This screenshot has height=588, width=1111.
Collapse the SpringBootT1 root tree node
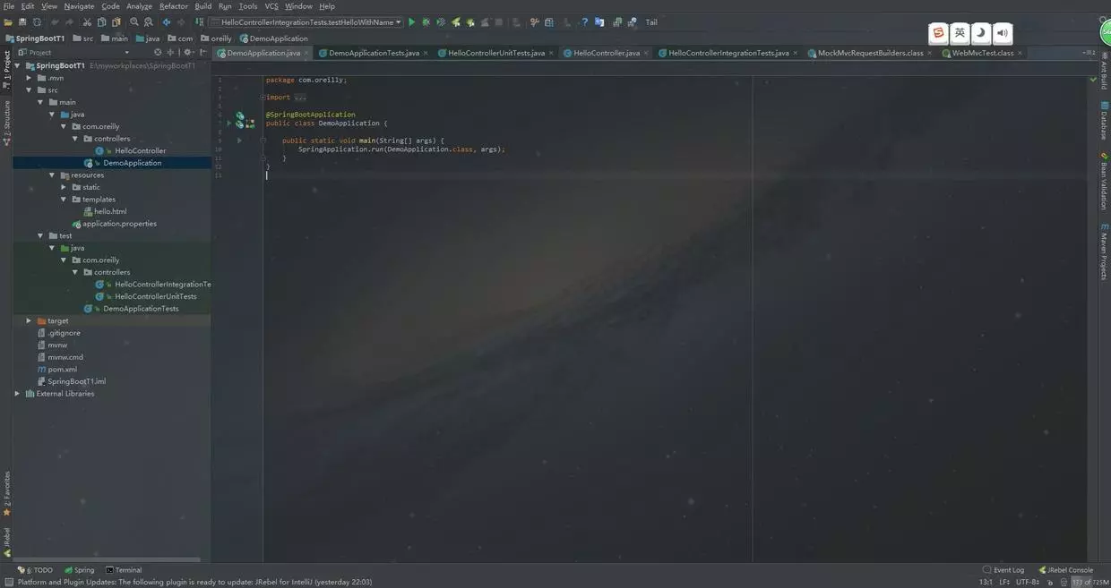(17, 65)
